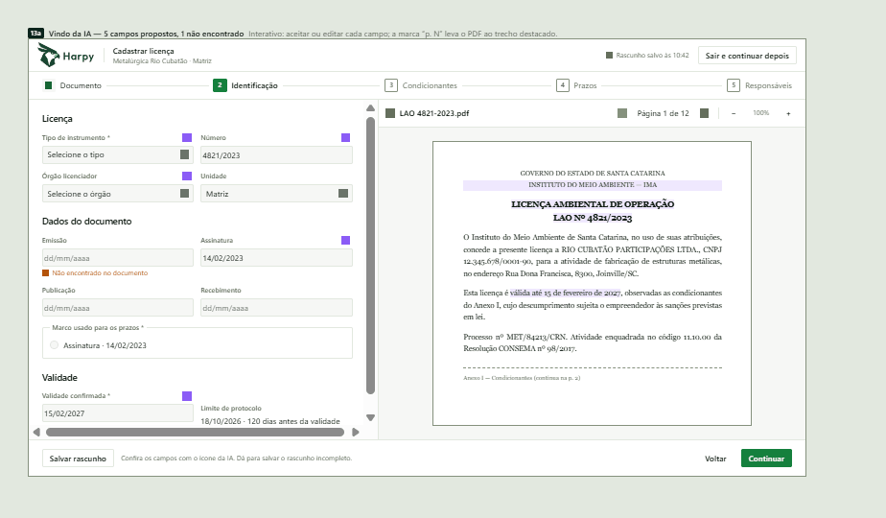Click the form scroll right arrow
This screenshot has height=518, width=886.
pos(356,432)
